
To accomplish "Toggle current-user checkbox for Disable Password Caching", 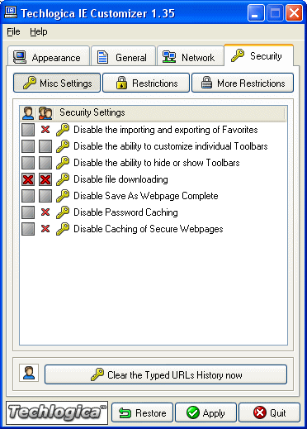I will tap(28, 212).
